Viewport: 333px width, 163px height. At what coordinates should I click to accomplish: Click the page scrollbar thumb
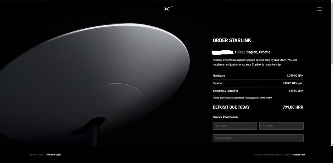(x=332, y=33)
